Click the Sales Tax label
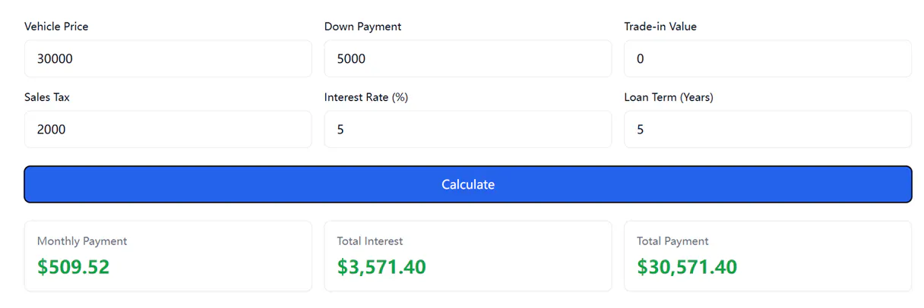 (x=47, y=97)
